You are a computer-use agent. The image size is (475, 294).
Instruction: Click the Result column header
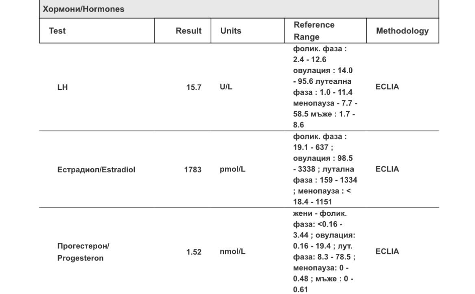click(188, 31)
